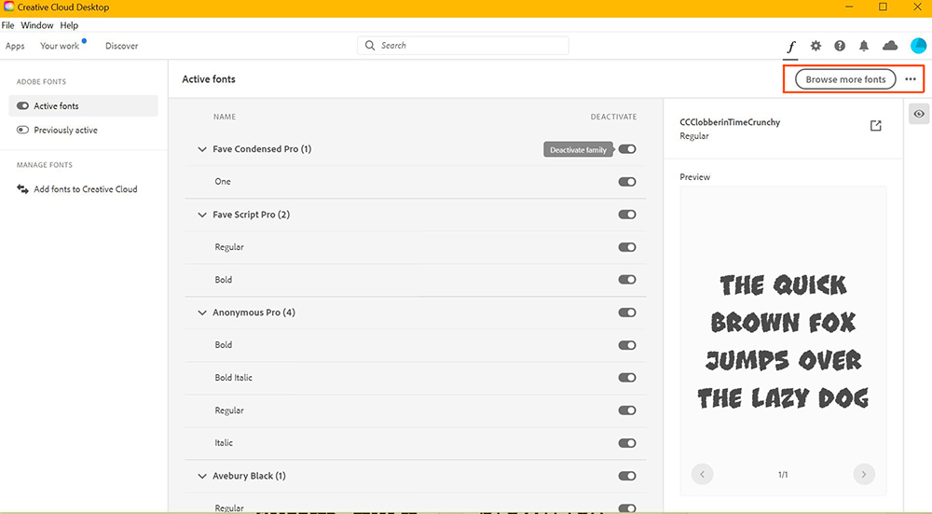Go to previous preview page arrow
Viewport: 932px width, 514px height.
click(702, 474)
